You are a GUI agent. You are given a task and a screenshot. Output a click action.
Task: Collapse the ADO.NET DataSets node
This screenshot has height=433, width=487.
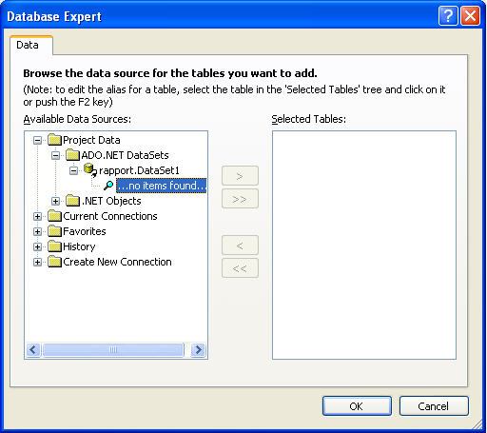coord(55,155)
